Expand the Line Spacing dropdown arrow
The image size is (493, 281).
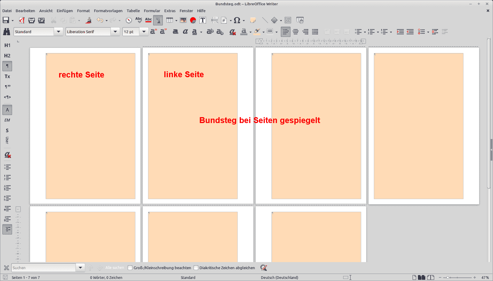tap(428, 32)
